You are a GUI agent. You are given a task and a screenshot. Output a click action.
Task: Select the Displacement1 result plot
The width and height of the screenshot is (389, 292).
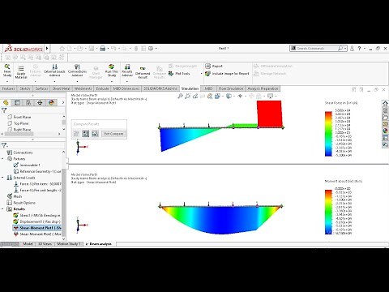click(37, 221)
